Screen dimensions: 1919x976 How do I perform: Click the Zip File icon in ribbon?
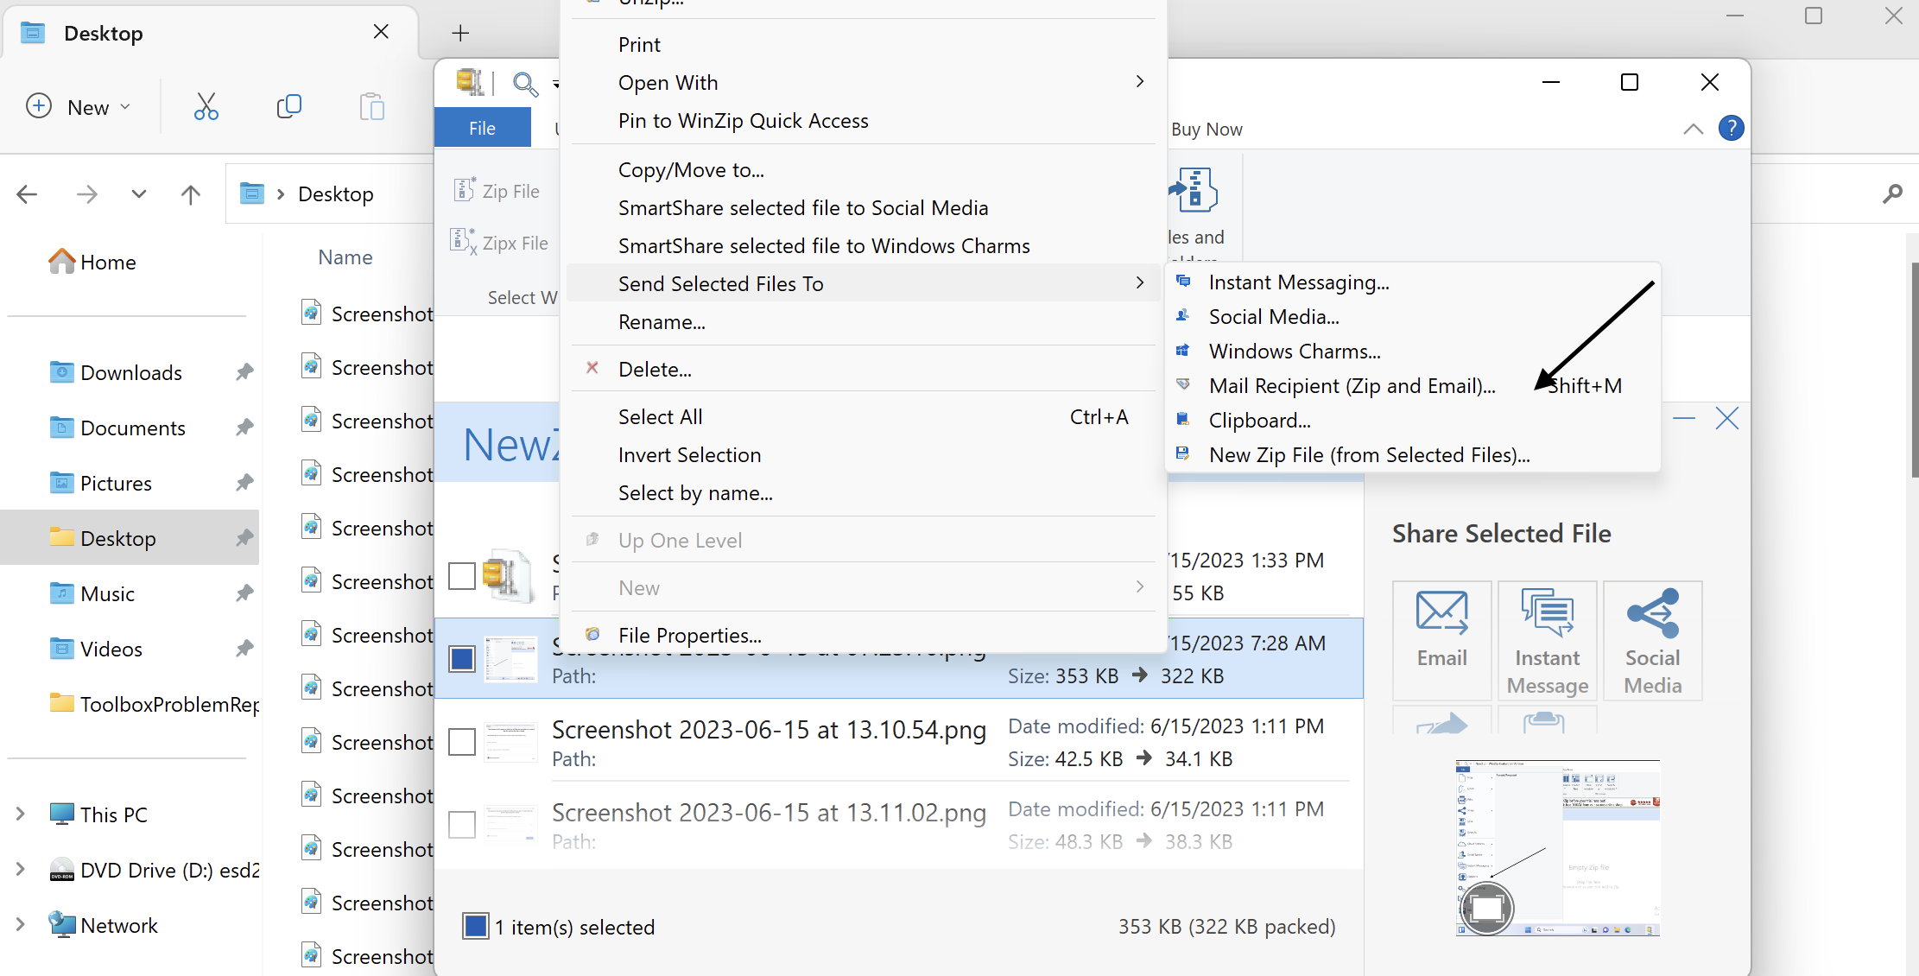click(465, 190)
